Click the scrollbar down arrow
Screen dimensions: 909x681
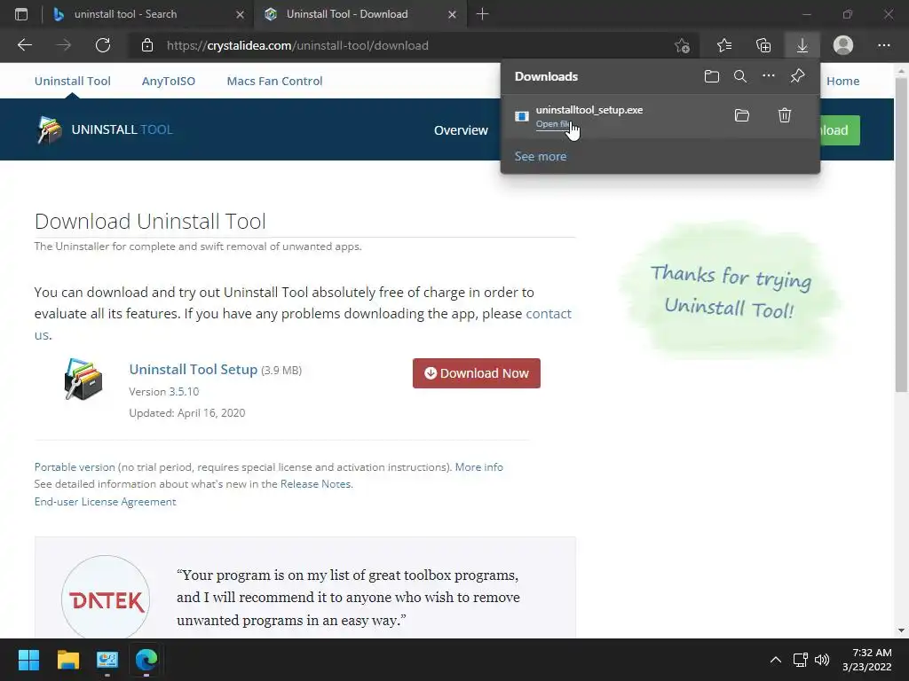point(901,630)
